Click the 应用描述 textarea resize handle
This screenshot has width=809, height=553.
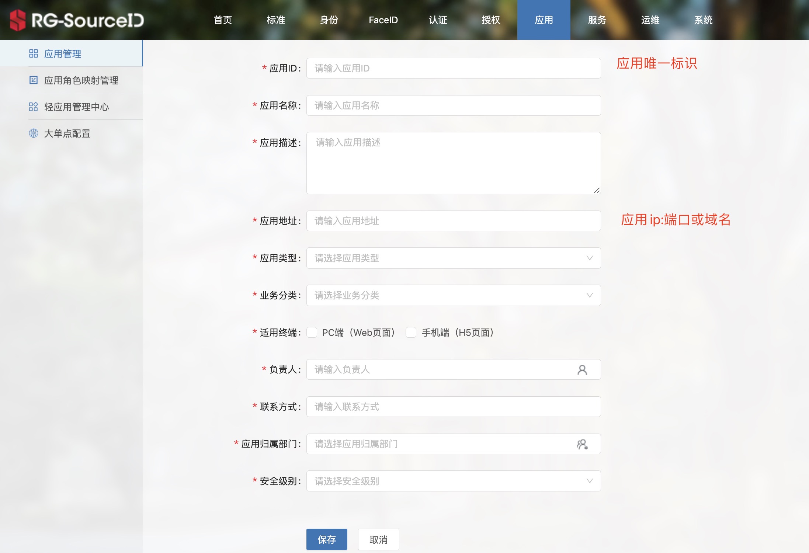(x=597, y=190)
